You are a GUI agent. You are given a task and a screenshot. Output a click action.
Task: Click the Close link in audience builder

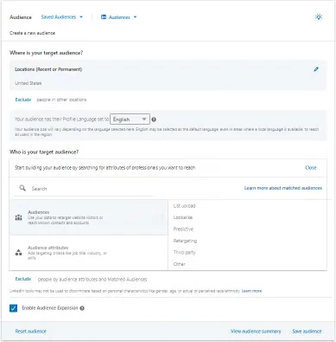311,168
